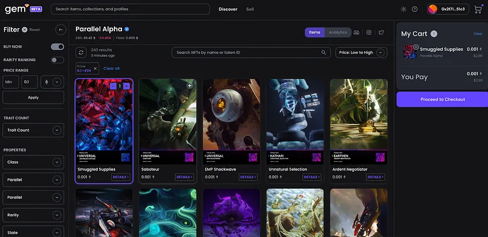Reset filters with the X icon
The image size is (488, 237).
pyautogui.click(x=25, y=29)
